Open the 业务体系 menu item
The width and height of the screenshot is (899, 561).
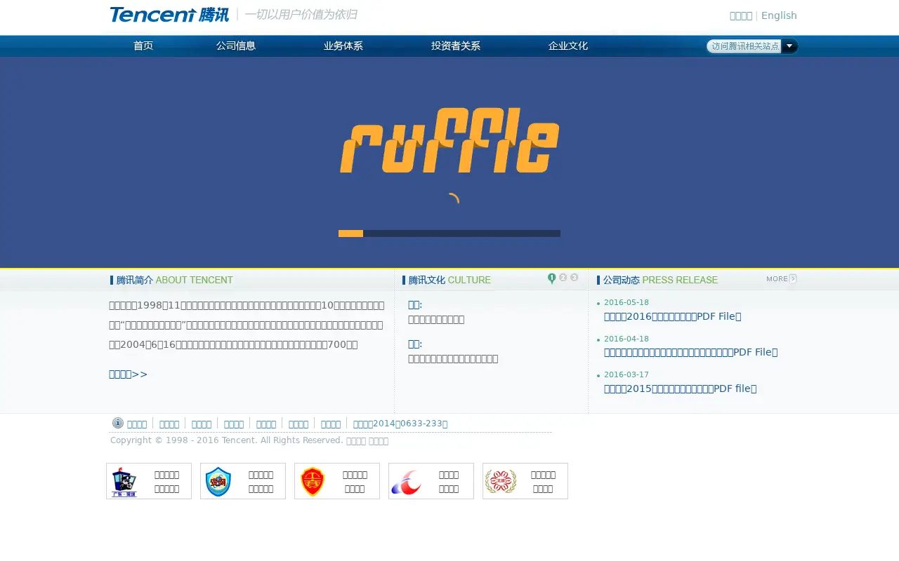point(343,46)
